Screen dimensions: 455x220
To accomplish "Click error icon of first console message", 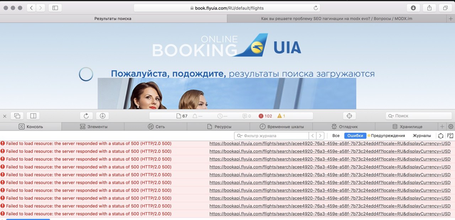I will [3, 143].
